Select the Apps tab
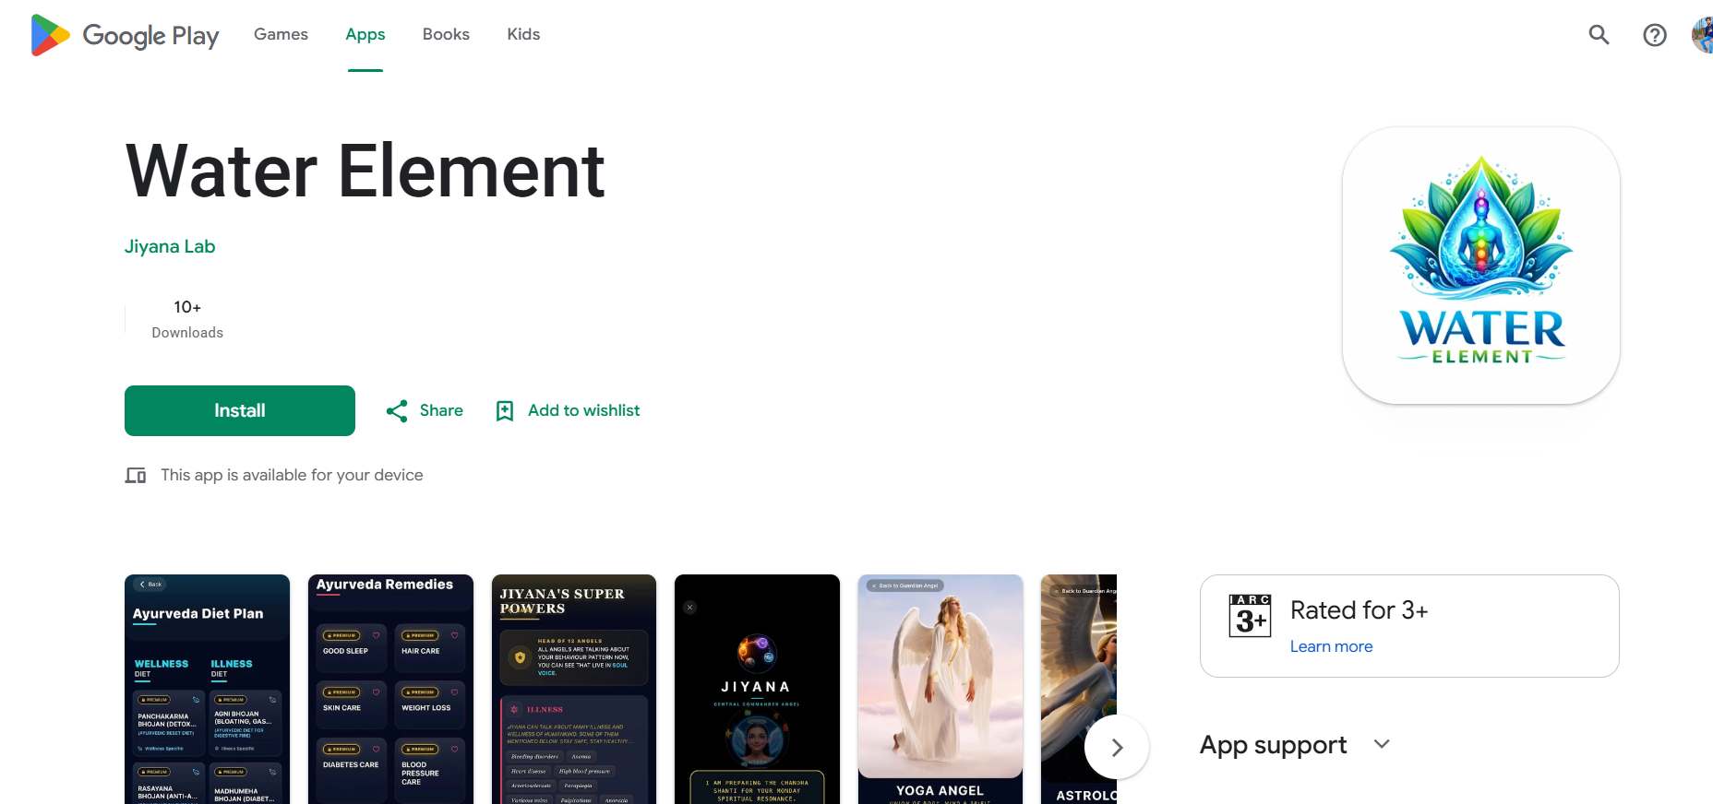 point(365,34)
